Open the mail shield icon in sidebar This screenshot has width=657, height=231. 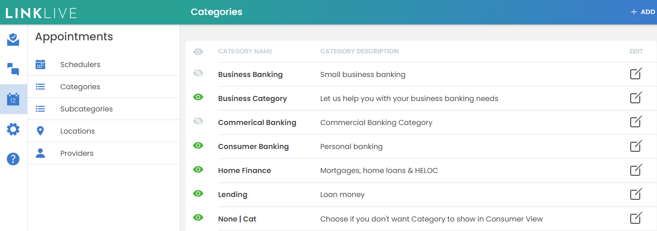tap(13, 40)
